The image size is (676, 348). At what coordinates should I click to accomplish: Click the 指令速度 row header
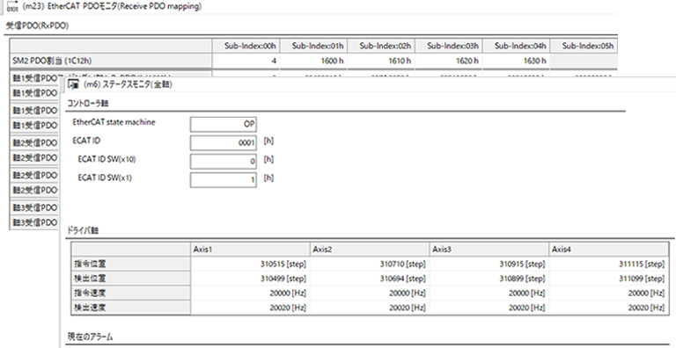(x=130, y=293)
